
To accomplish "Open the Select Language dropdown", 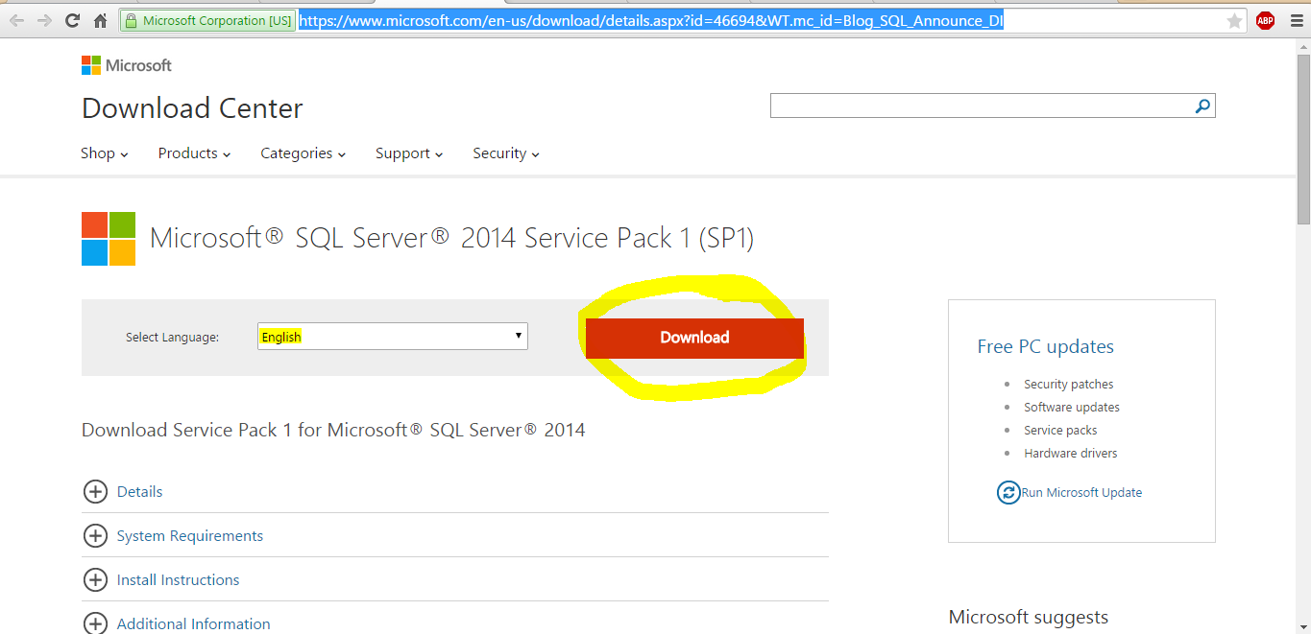I will (x=392, y=336).
